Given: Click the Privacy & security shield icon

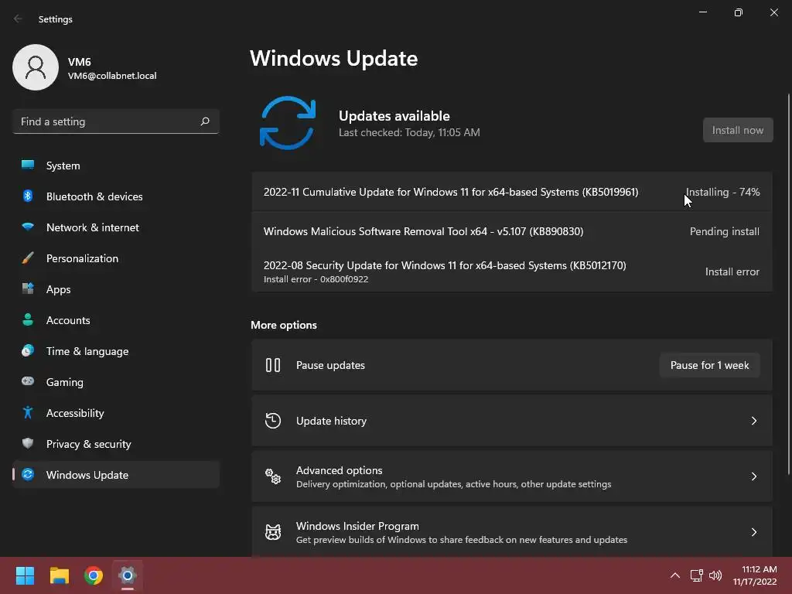Looking at the screenshot, I should [28, 443].
